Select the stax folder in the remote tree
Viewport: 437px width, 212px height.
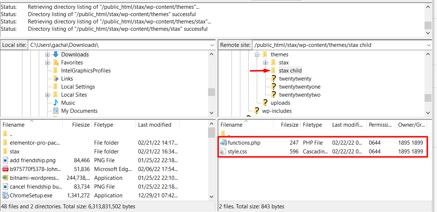(x=284, y=62)
